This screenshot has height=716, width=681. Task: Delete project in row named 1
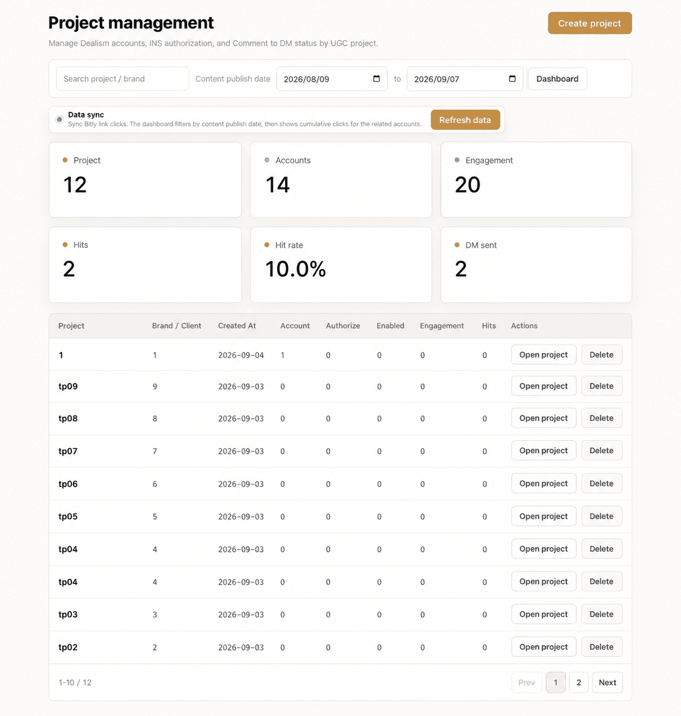[x=601, y=355]
